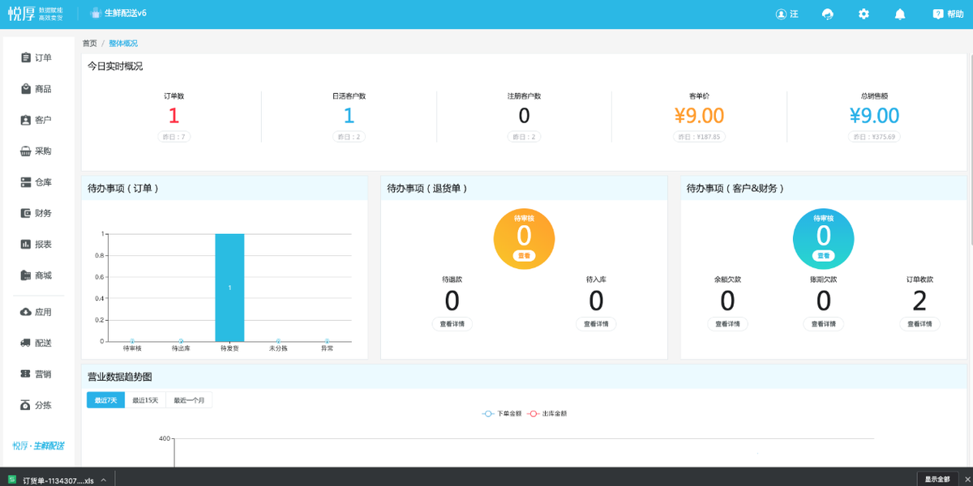Click the blue 待发货 bar in chart
This screenshot has height=486, width=973.
[x=229, y=288]
